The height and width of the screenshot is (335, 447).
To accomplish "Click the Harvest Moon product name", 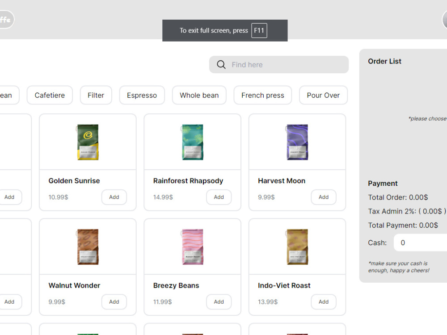I will 282,181.
